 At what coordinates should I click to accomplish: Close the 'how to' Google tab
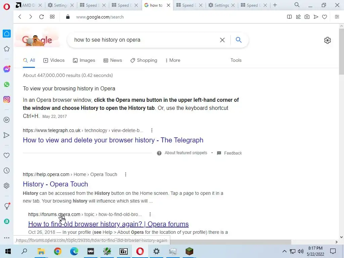[x=169, y=5]
